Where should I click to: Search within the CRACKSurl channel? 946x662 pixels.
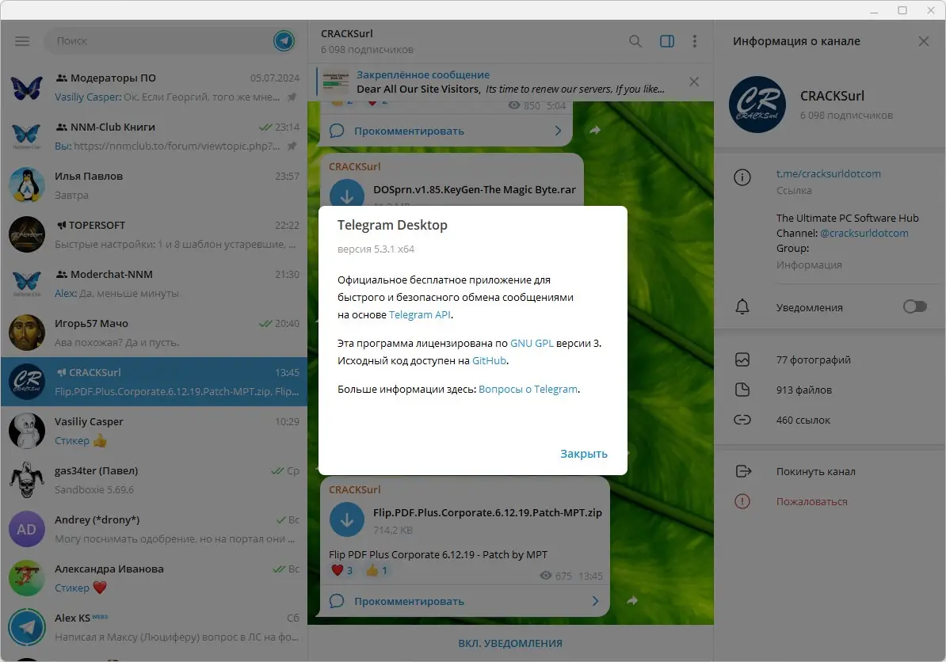635,41
